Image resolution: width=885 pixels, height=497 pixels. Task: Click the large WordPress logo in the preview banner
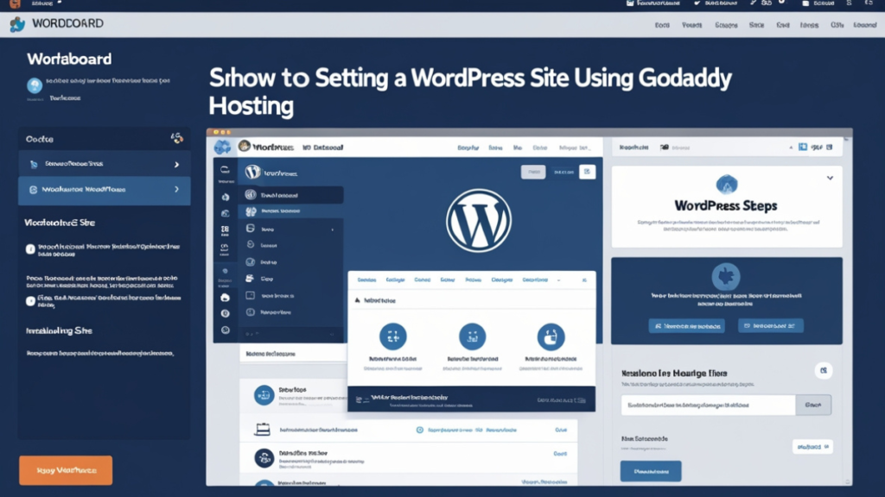pos(479,220)
